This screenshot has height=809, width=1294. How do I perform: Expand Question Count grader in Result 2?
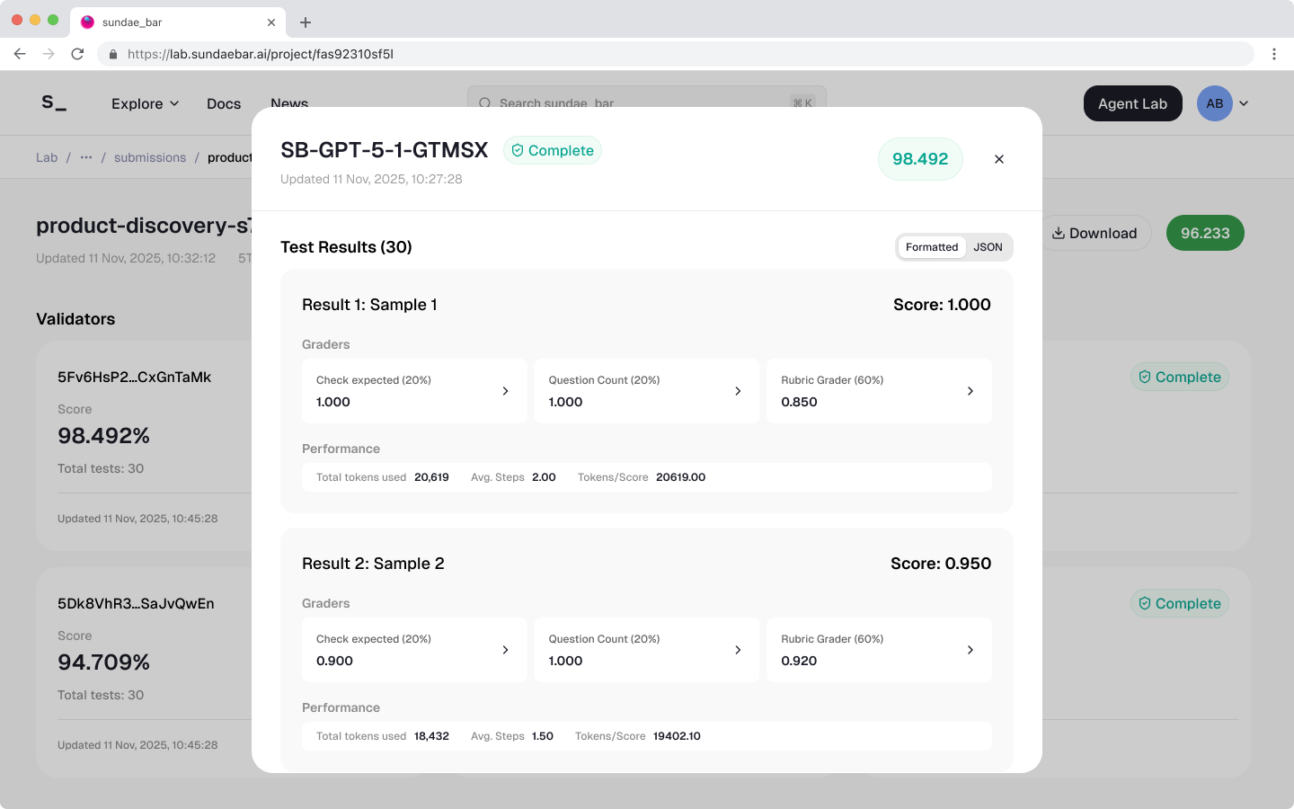click(x=647, y=650)
